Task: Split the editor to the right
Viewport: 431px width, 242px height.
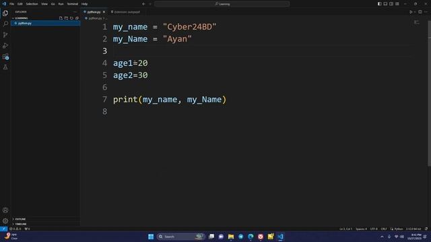Action: (x=420, y=12)
